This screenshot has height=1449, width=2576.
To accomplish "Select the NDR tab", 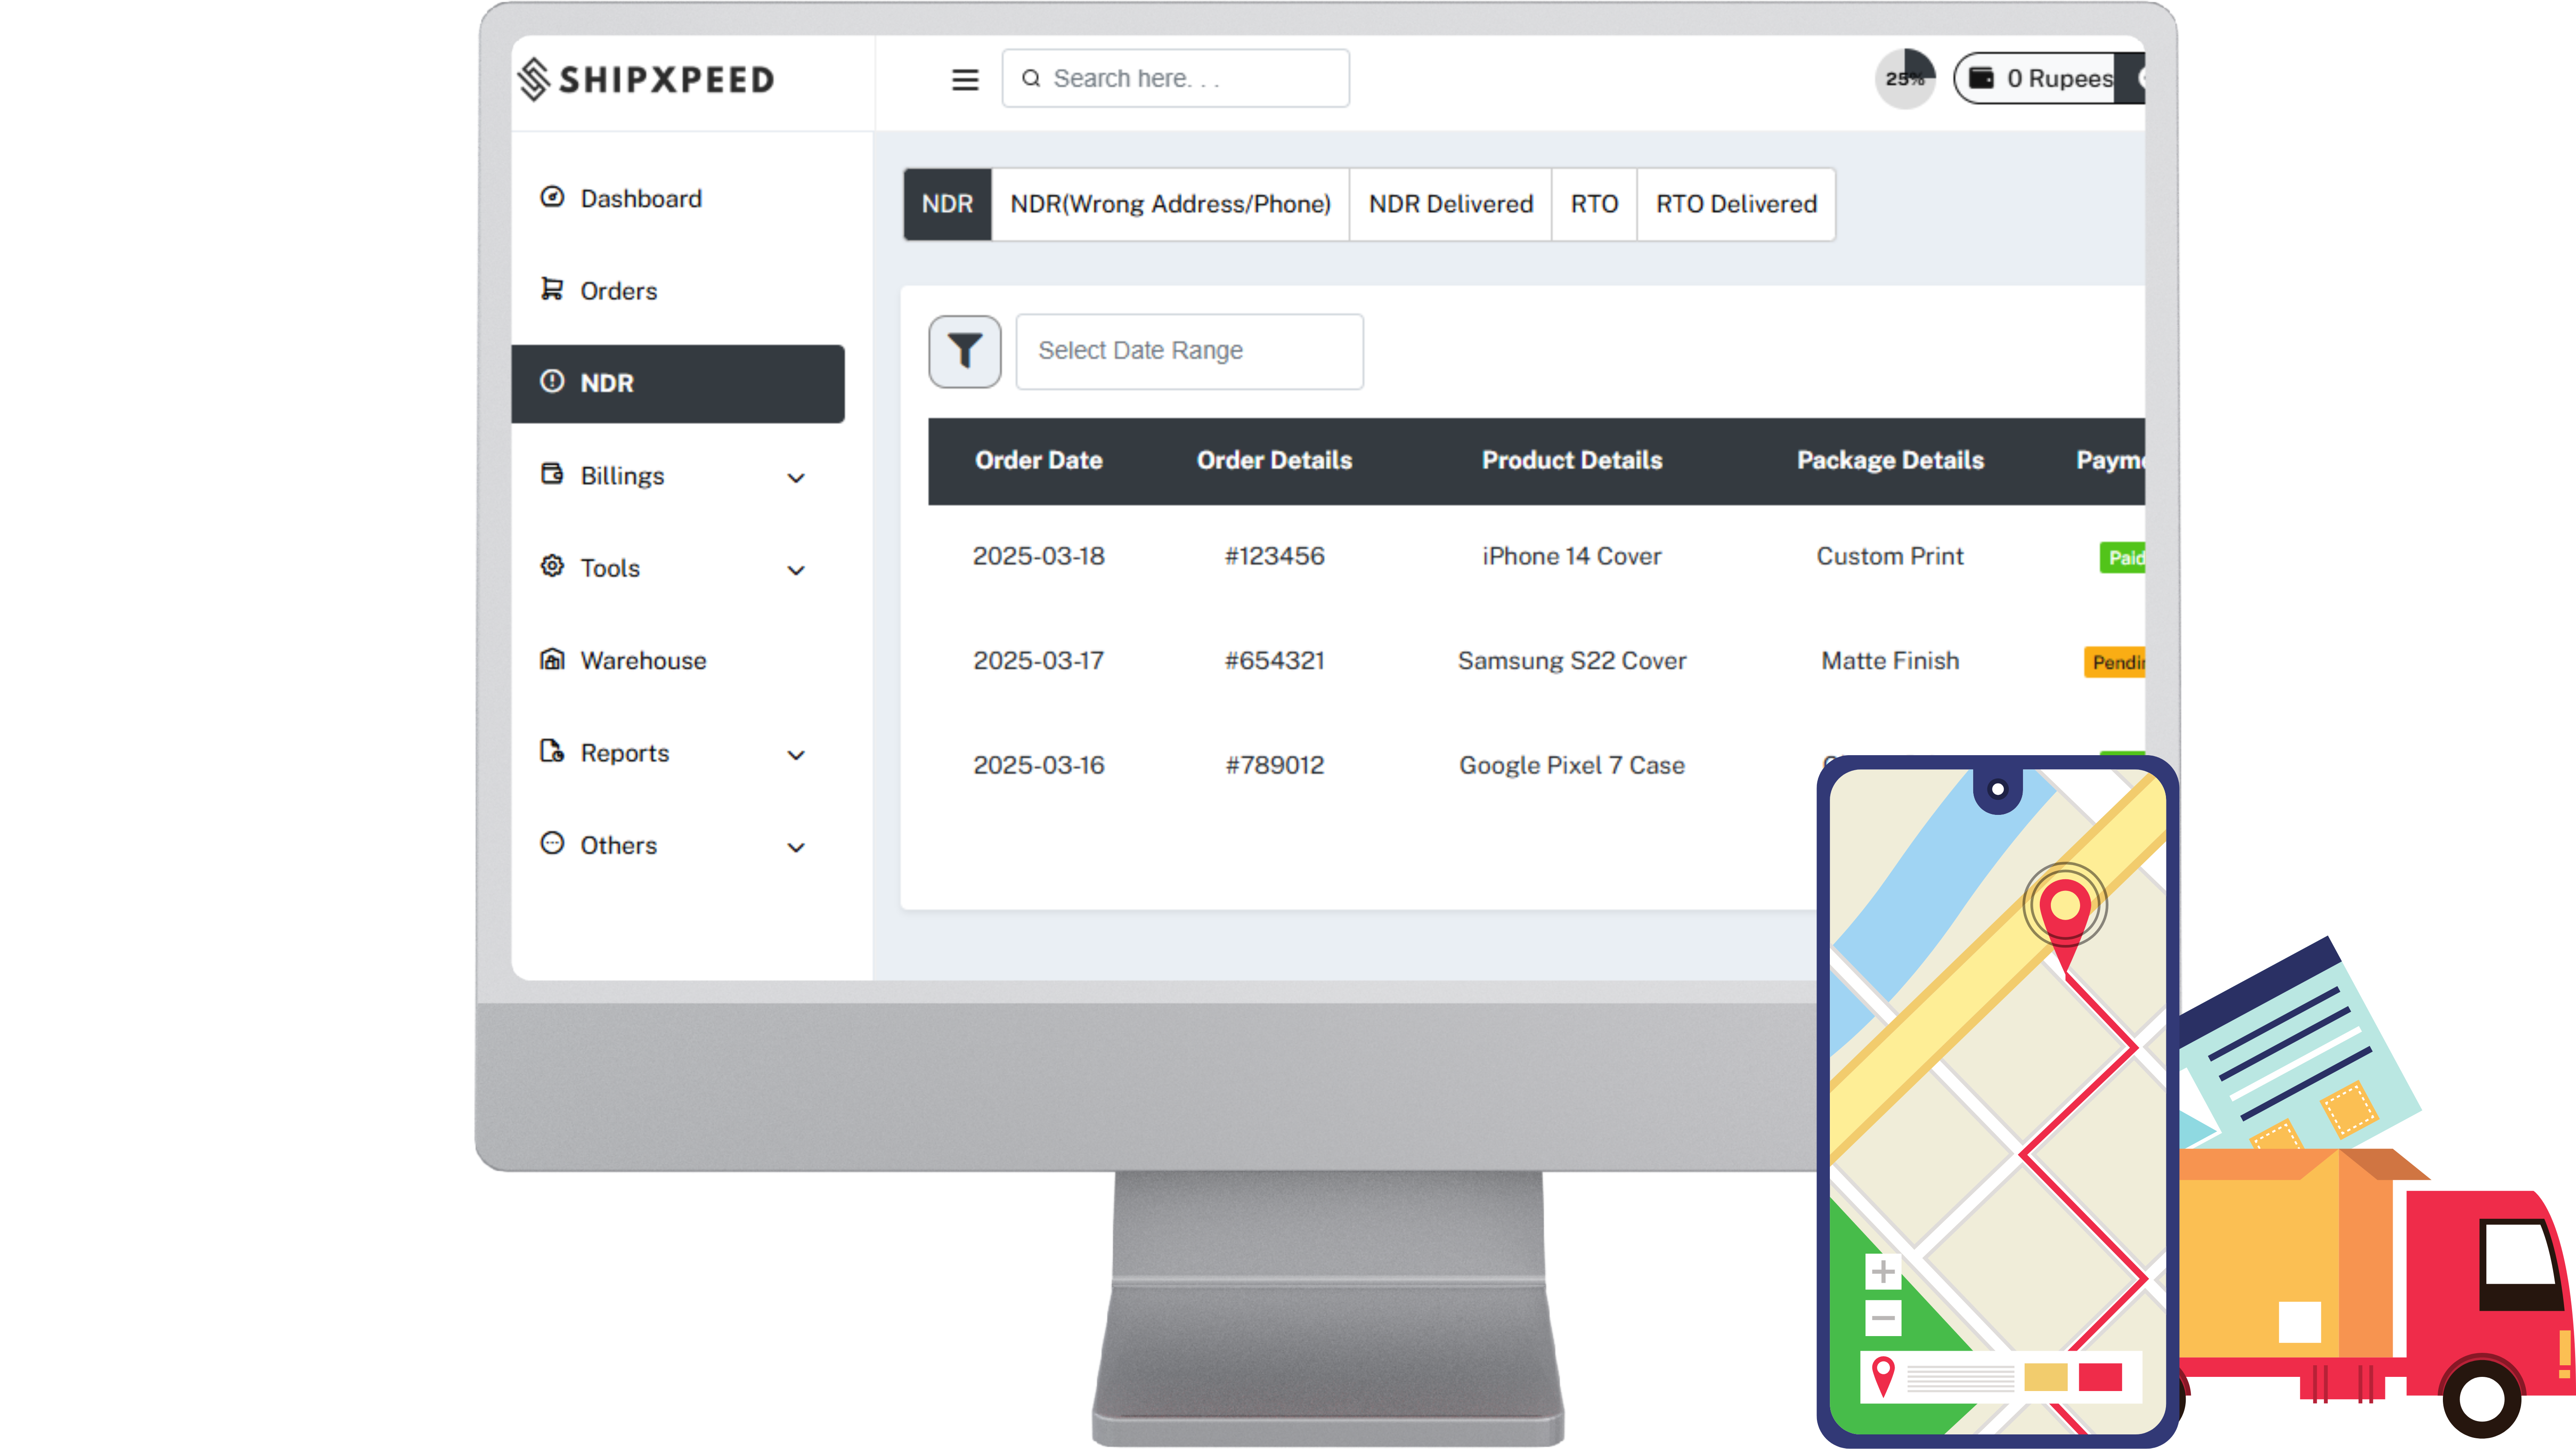I will point(947,204).
